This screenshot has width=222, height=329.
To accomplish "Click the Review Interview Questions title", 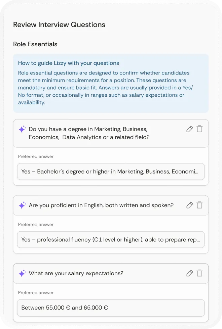I will pos(59,24).
